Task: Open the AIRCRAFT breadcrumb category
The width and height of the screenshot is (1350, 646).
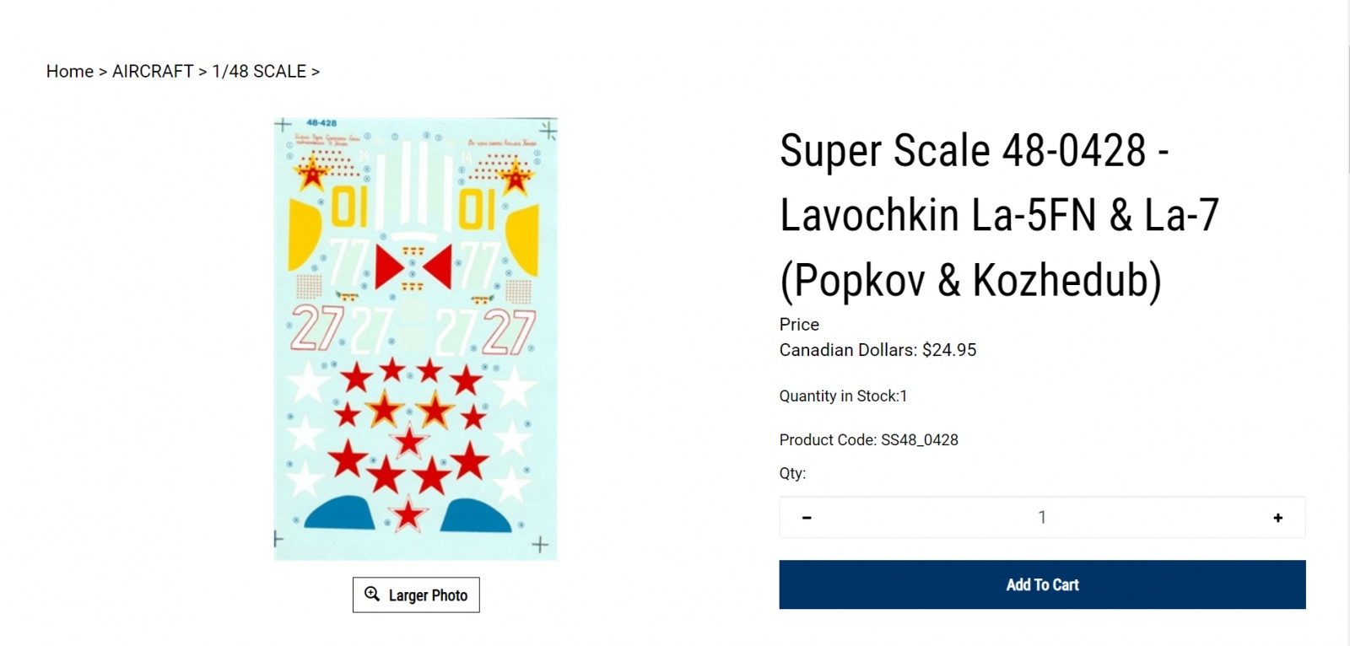Action: click(153, 72)
